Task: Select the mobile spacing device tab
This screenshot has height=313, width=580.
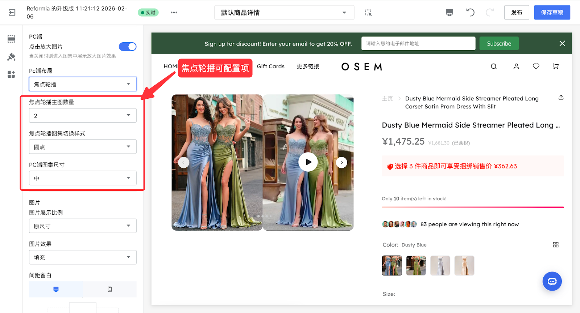Action: pyautogui.click(x=109, y=289)
